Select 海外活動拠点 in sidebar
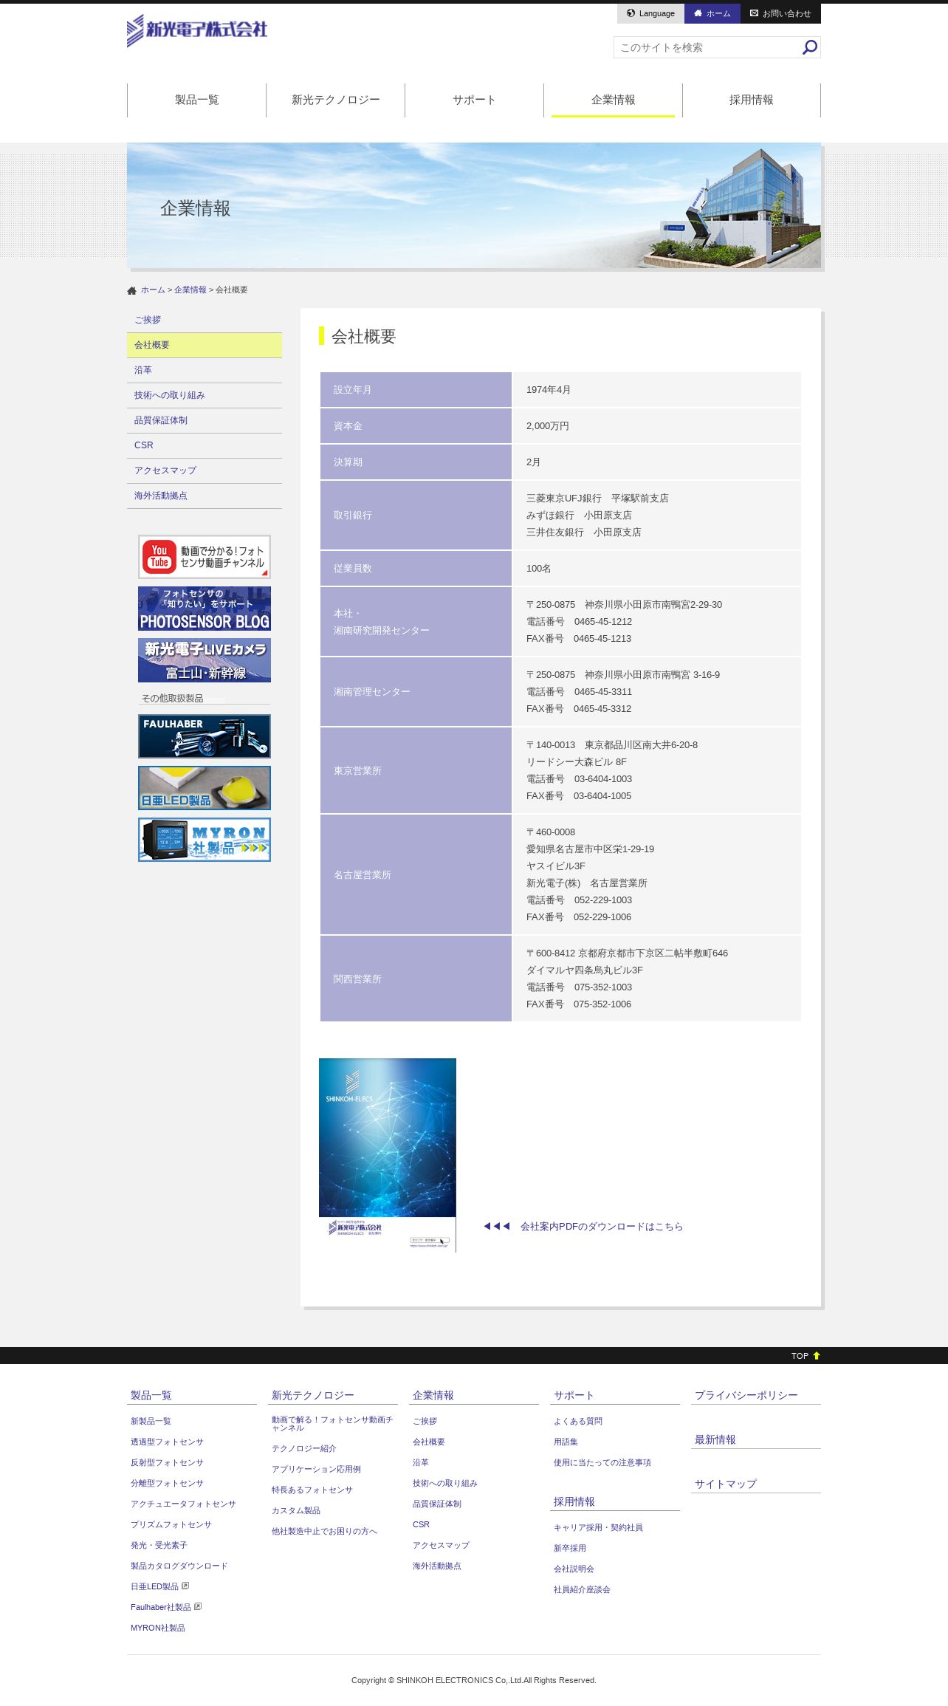The width and height of the screenshot is (948, 1706). (205, 496)
